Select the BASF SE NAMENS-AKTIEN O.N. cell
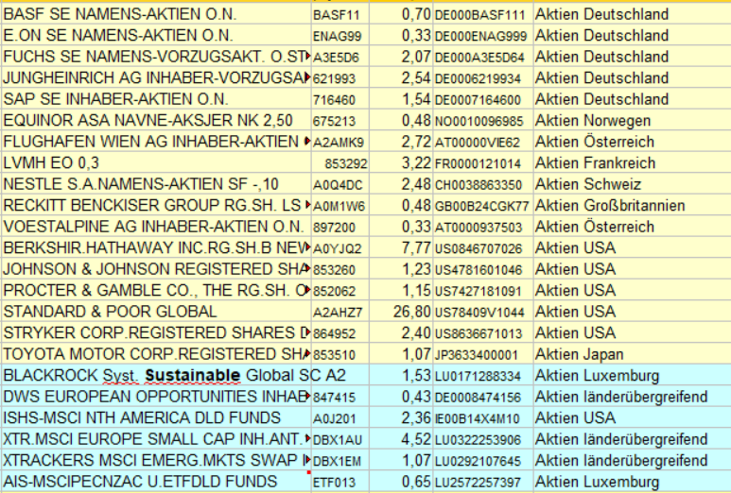This screenshot has height=493, width=731. pyautogui.click(x=156, y=14)
